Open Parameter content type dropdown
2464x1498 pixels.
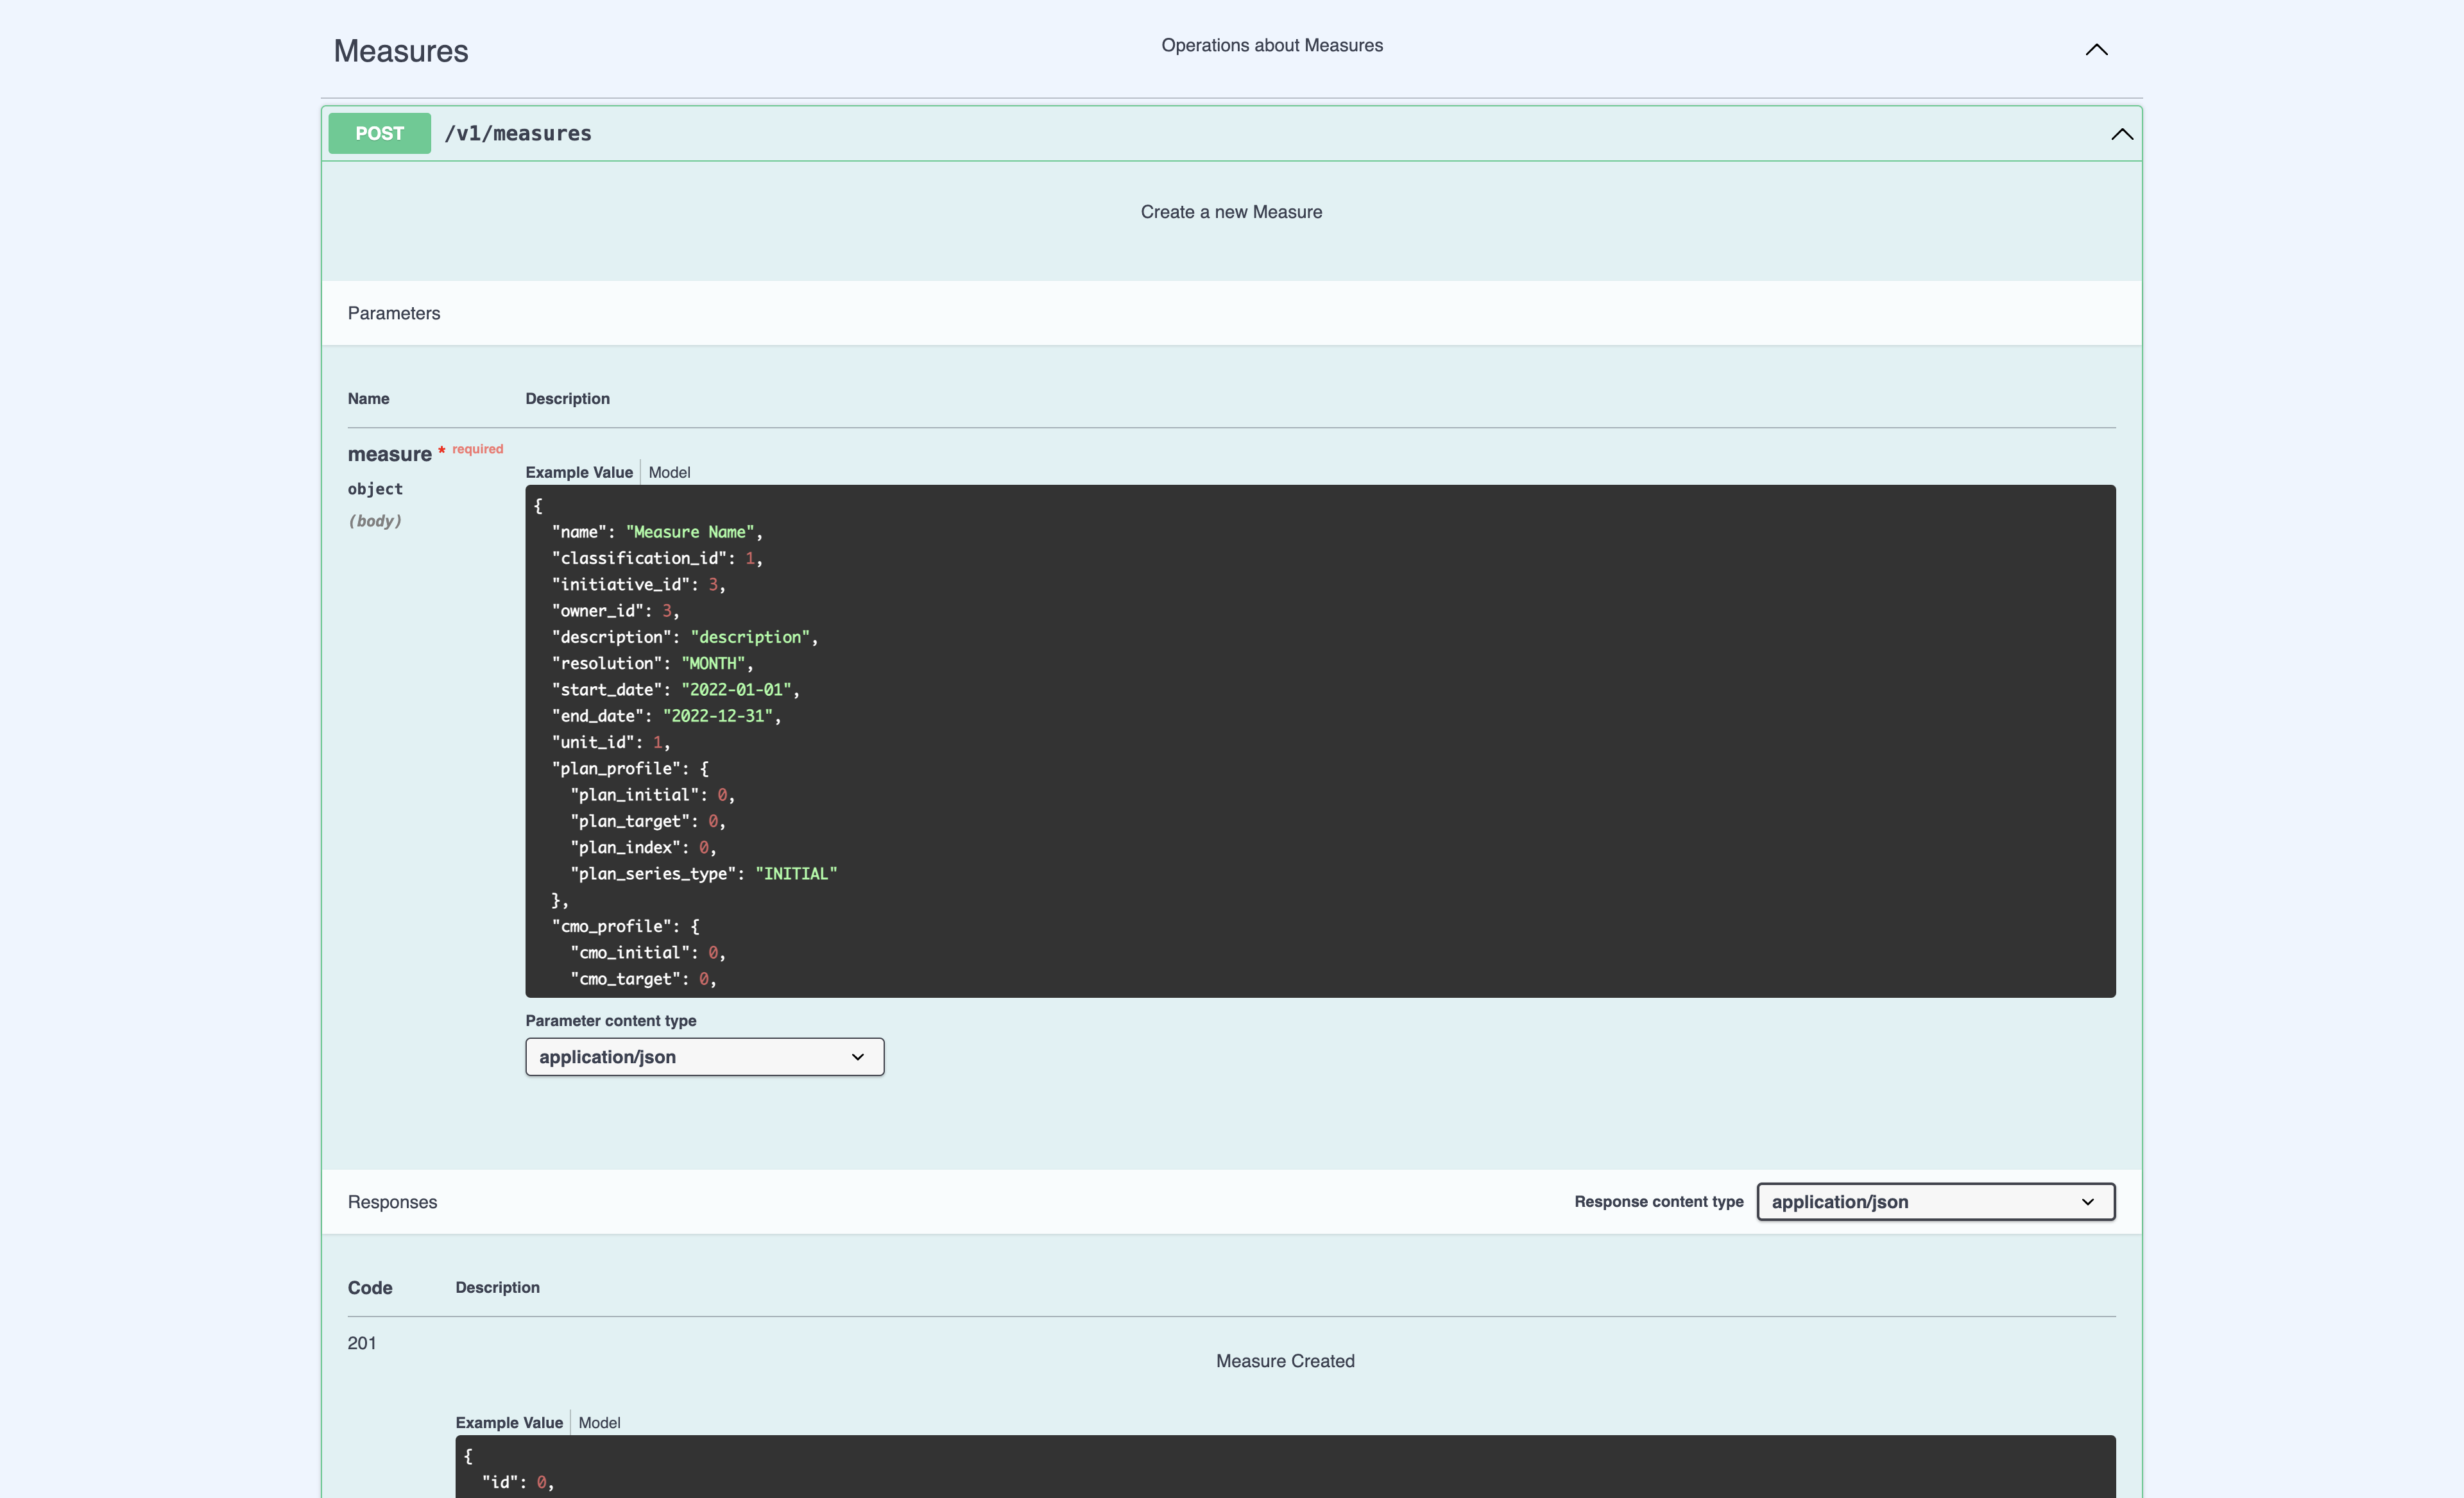705,1056
